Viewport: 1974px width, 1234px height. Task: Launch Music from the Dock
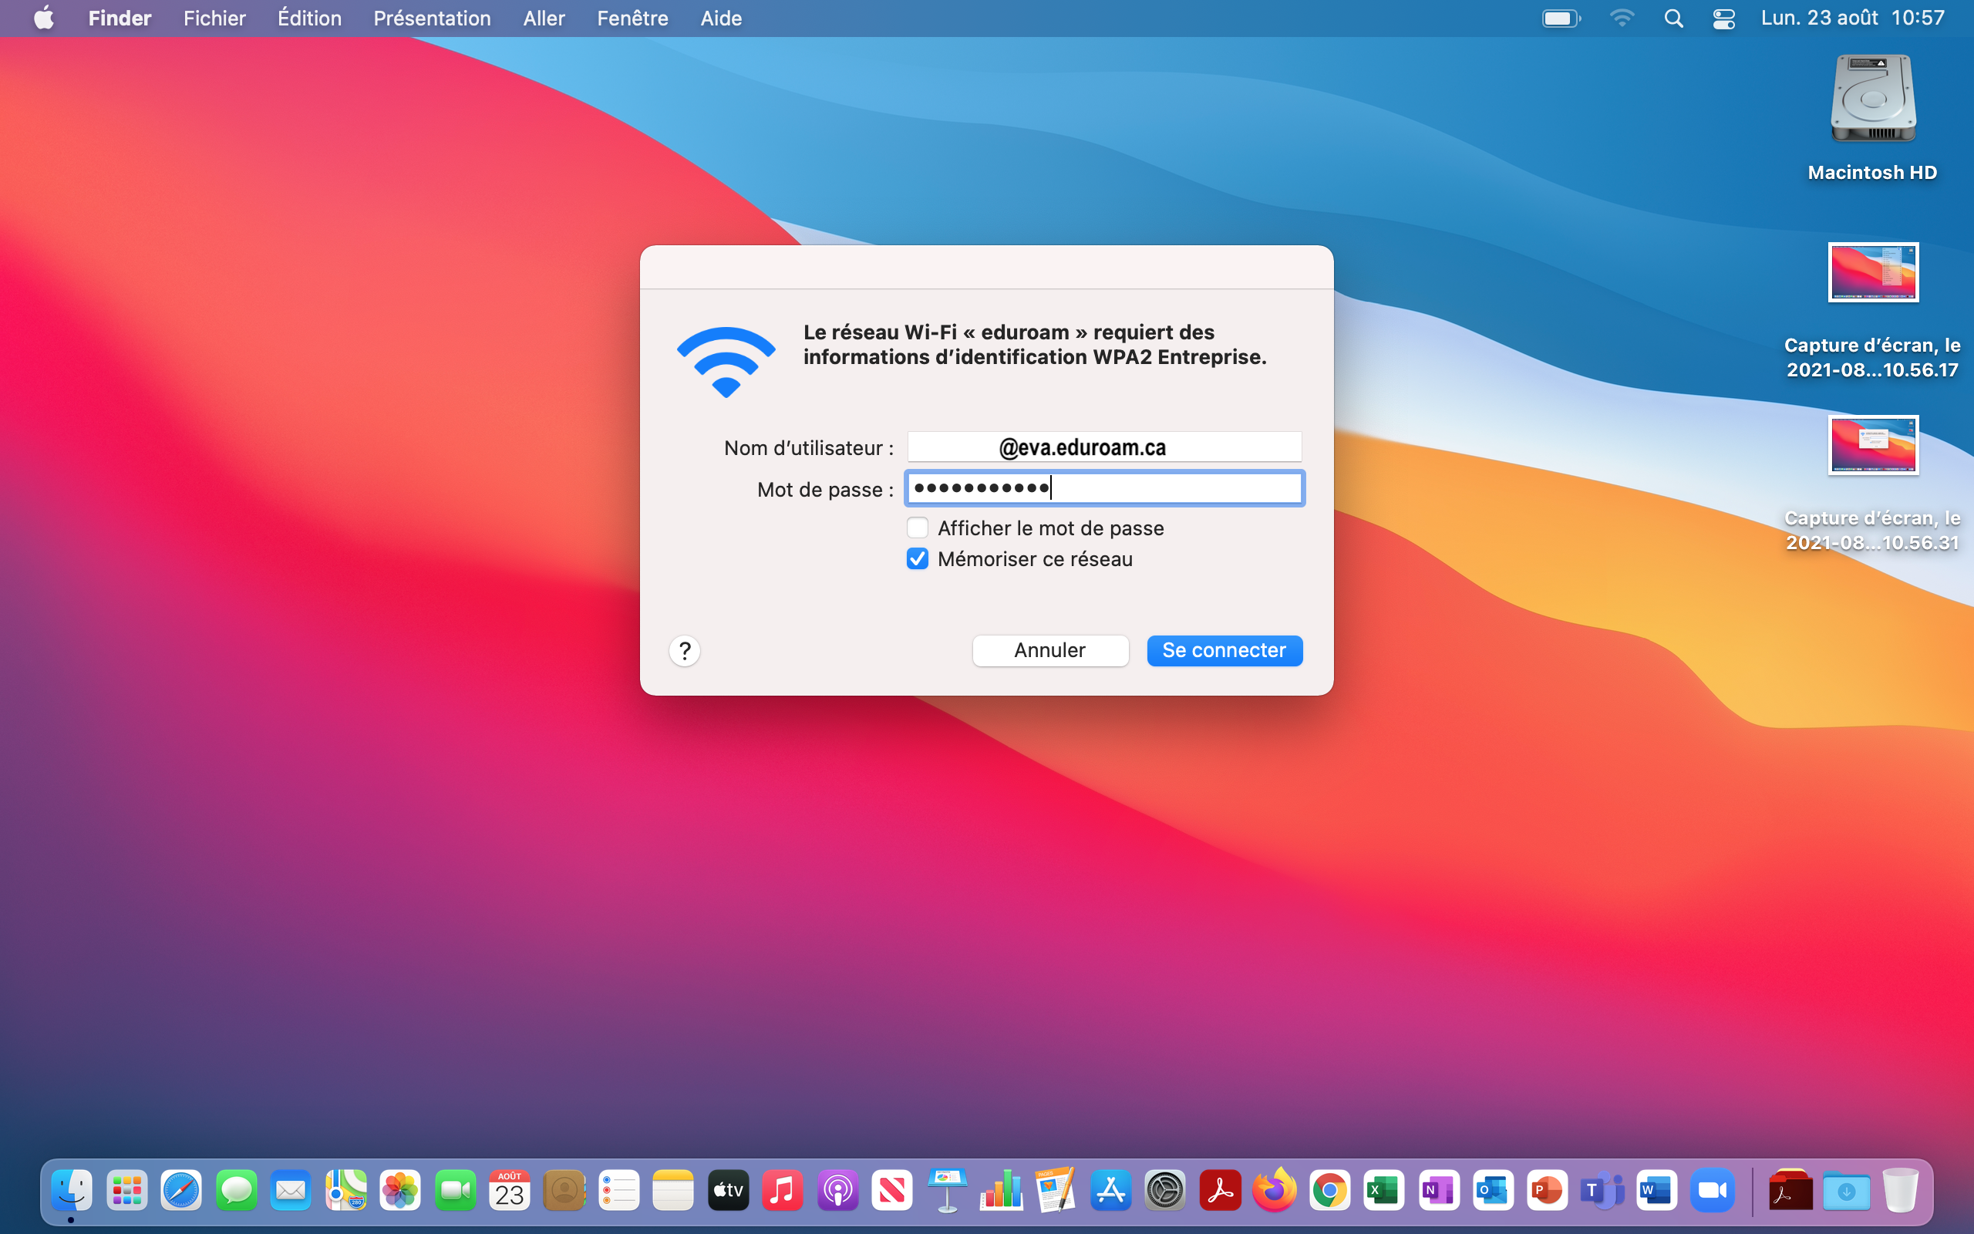[x=782, y=1191]
